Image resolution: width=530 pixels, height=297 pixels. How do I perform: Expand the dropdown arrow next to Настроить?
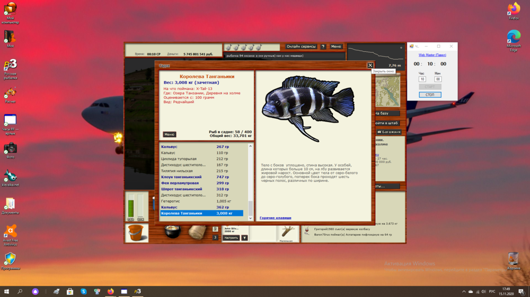tap(244, 238)
